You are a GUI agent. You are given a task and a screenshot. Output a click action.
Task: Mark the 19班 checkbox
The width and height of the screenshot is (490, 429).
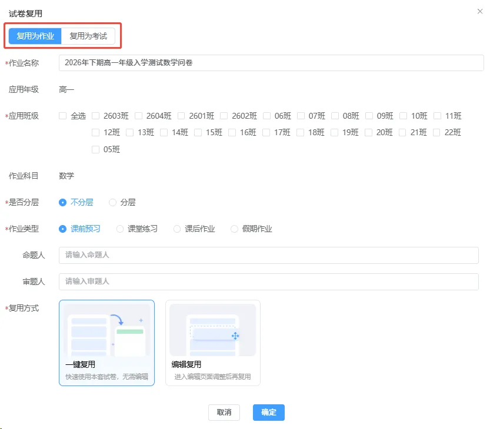click(334, 132)
